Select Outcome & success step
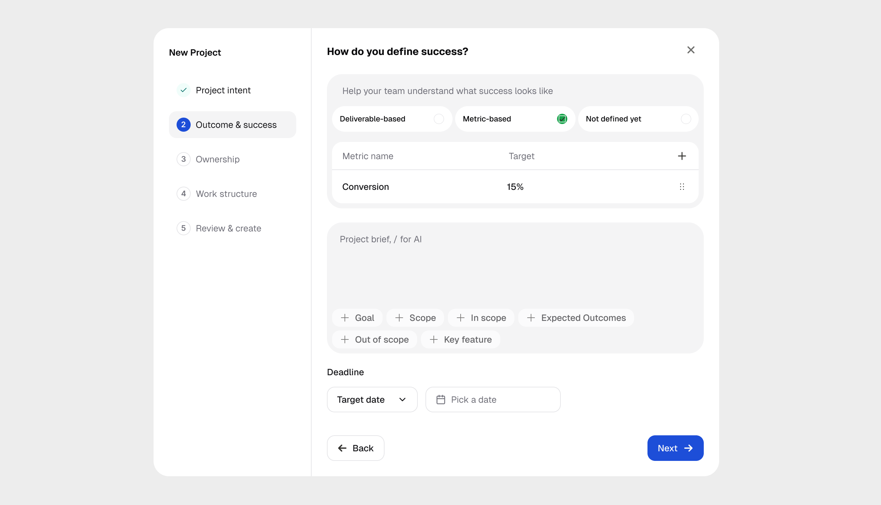 pyautogui.click(x=232, y=125)
